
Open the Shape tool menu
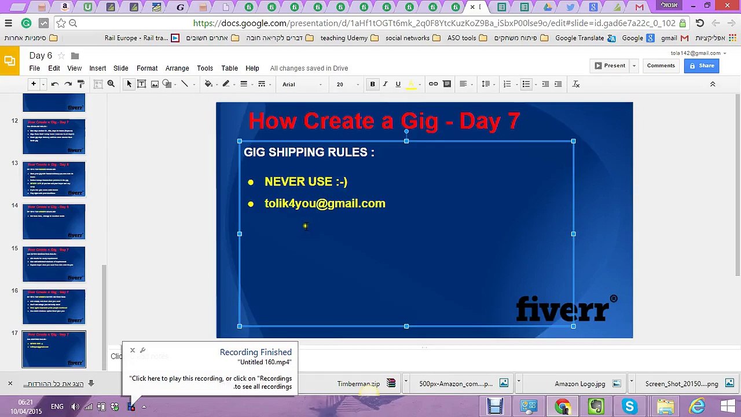[x=167, y=84]
